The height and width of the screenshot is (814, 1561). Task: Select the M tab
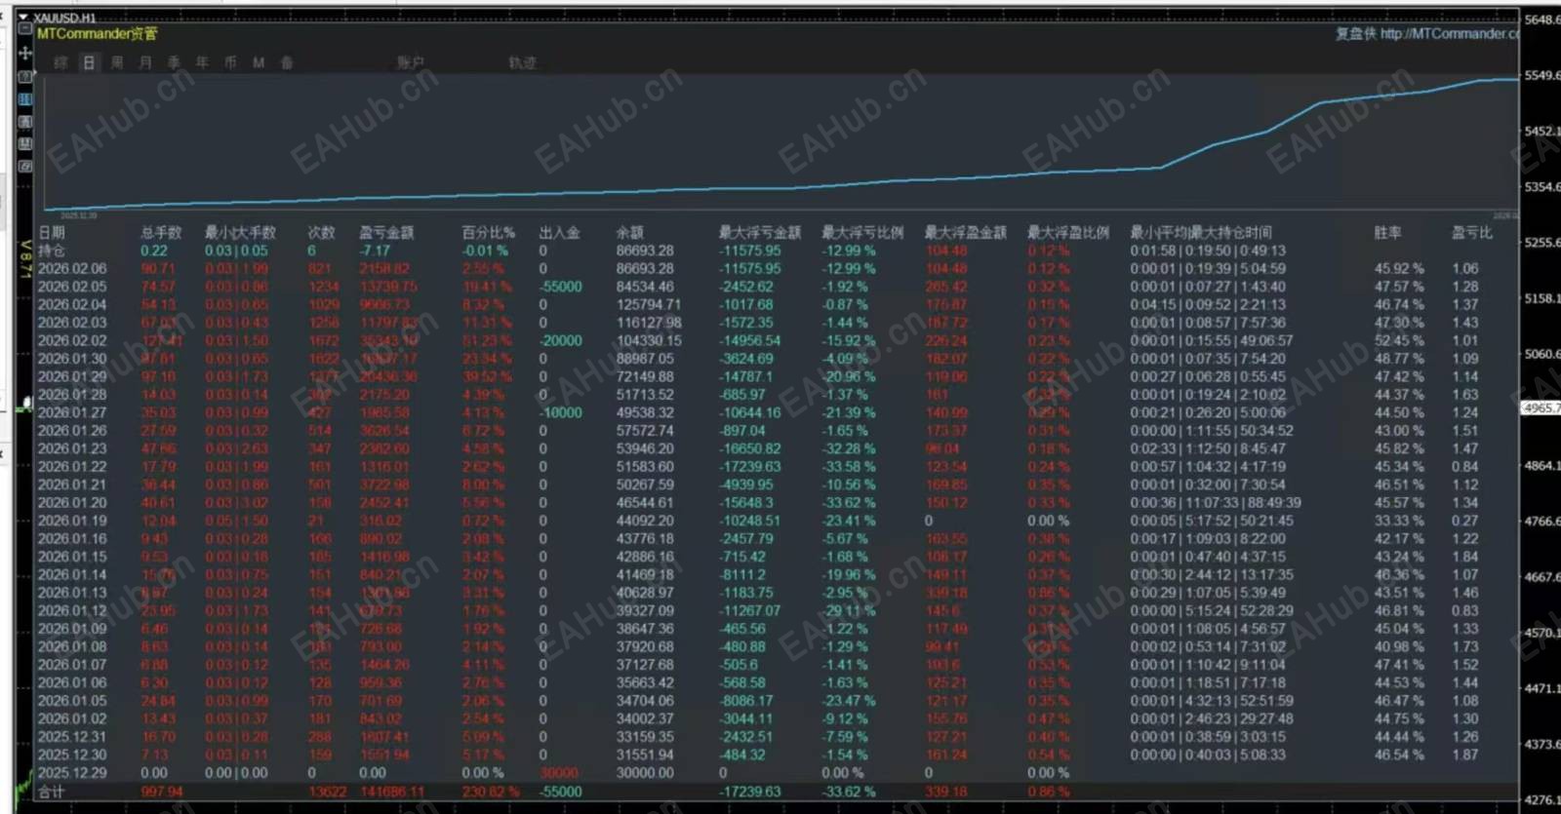click(259, 62)
